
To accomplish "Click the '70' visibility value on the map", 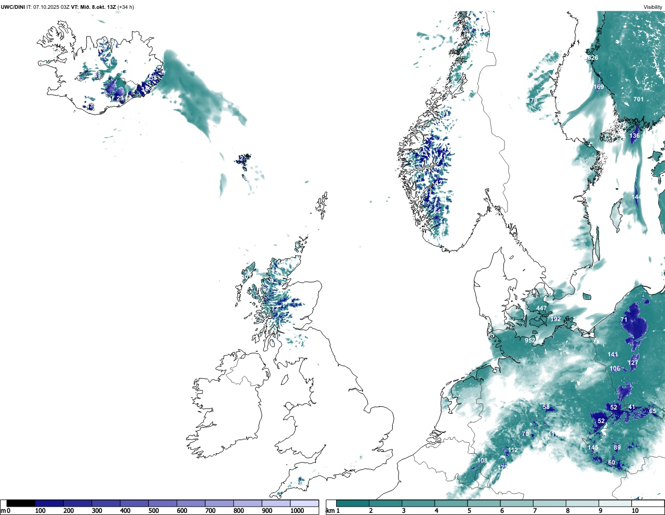I will tap(525, 434).
